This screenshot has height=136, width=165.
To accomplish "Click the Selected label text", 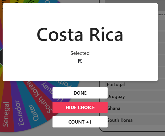I will point(80,53).
